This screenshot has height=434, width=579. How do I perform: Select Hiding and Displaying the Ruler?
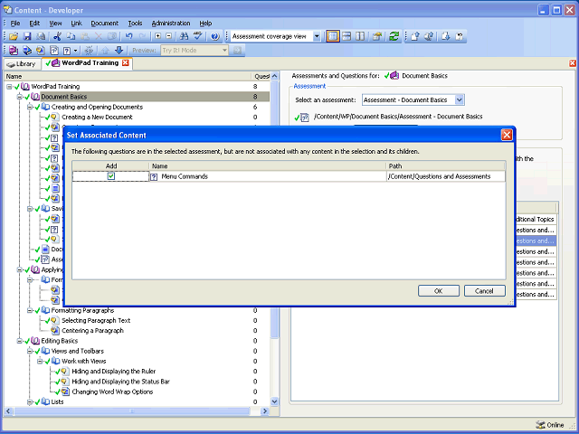tap(113, 372)
